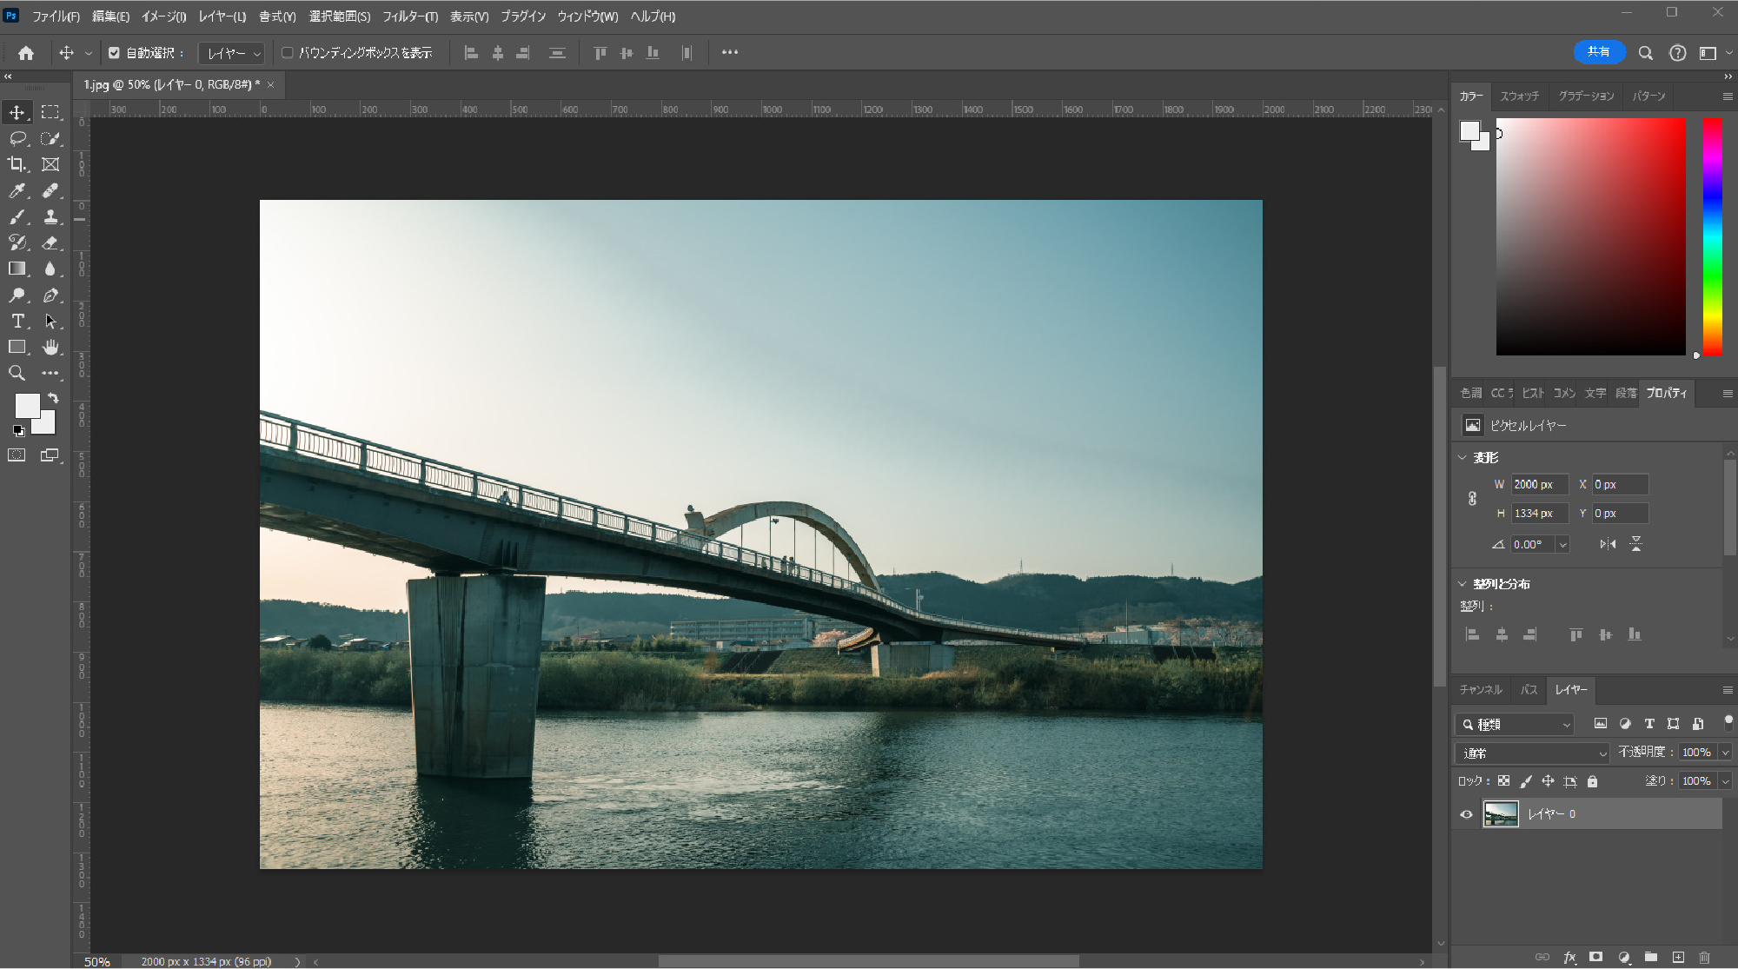Viewport: 1738px width, 969px height.
Task: Toggle lock all padlock icon
Action: (1592, 781)
